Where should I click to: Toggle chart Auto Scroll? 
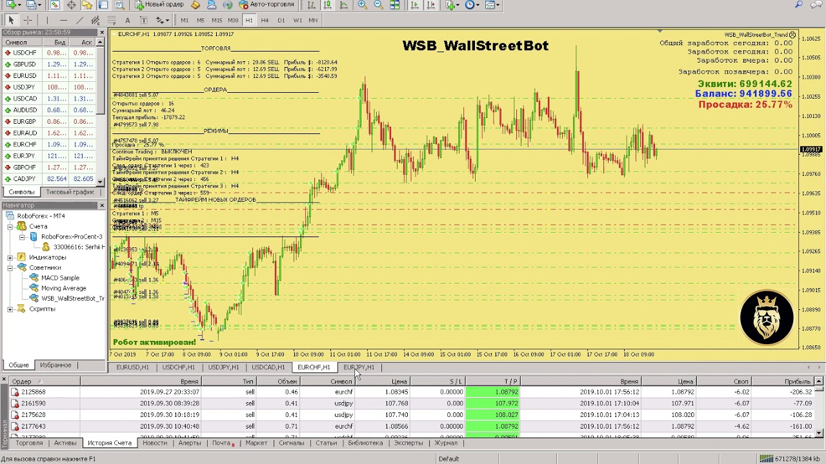coord(414,5)
